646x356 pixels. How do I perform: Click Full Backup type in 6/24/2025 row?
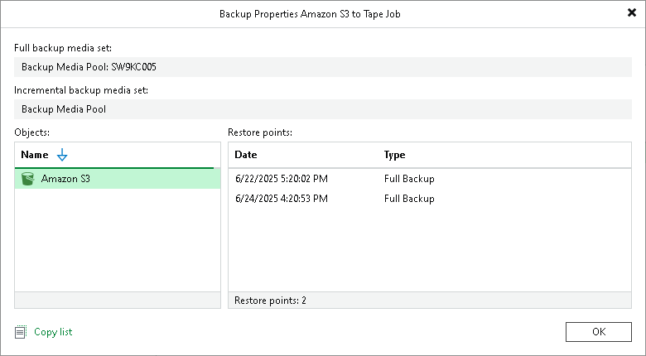point(409,199)
